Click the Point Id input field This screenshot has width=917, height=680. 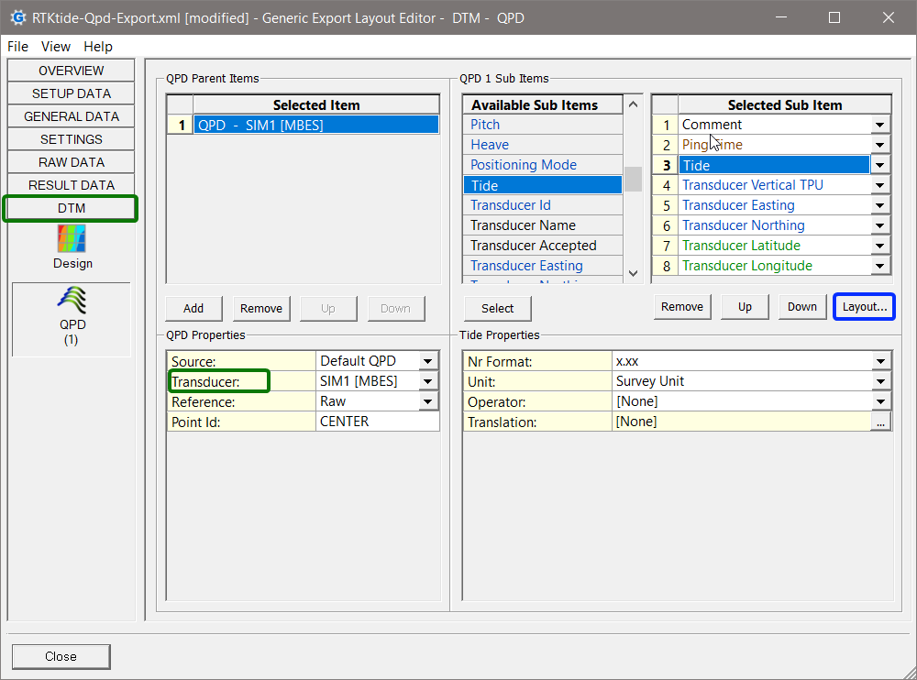[376, 422]
